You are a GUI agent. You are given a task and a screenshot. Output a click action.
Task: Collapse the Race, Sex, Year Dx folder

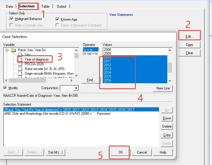tap(7, 50)
